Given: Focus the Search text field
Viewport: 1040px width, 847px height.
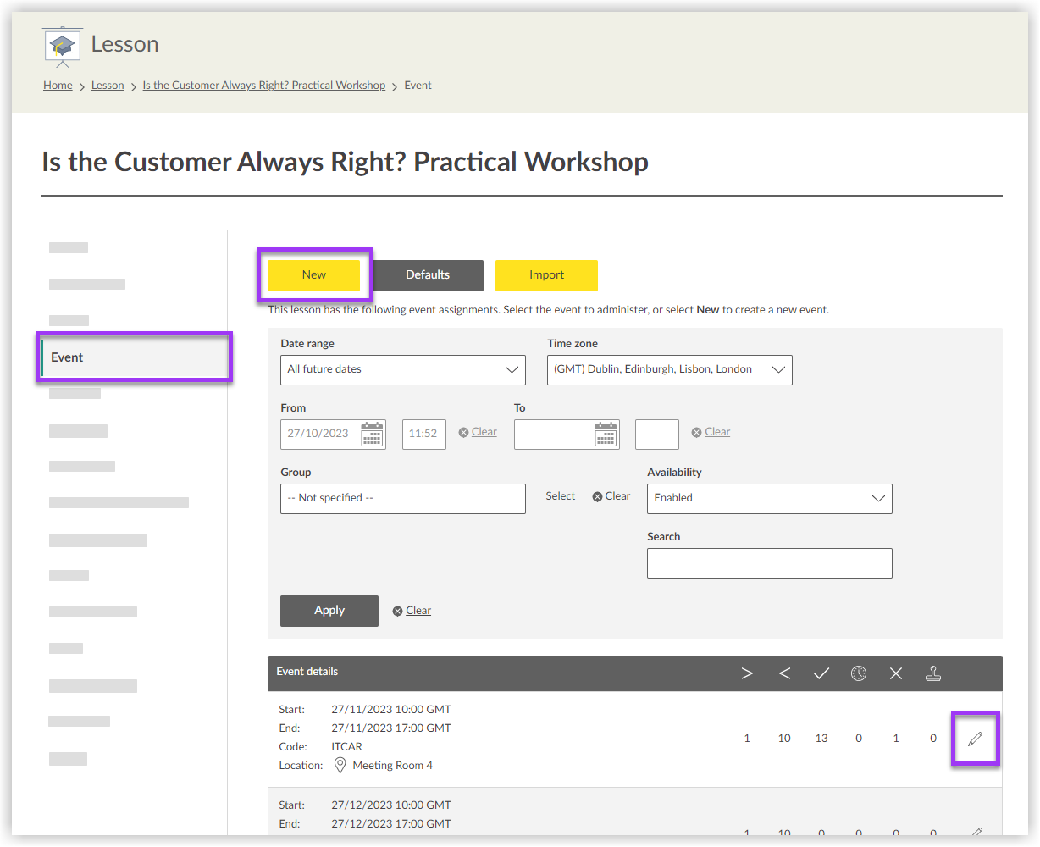Looking at the screenshot, I should 769,563.
